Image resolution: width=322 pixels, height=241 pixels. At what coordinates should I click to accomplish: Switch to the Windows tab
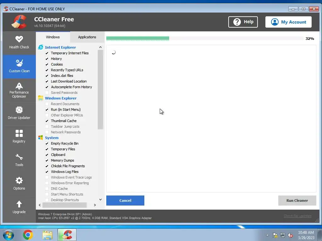(53, 37)
